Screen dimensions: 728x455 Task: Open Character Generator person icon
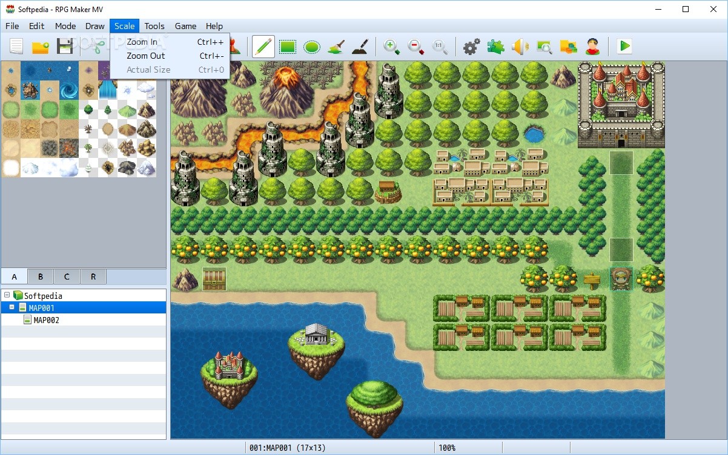tap(592, 47)
